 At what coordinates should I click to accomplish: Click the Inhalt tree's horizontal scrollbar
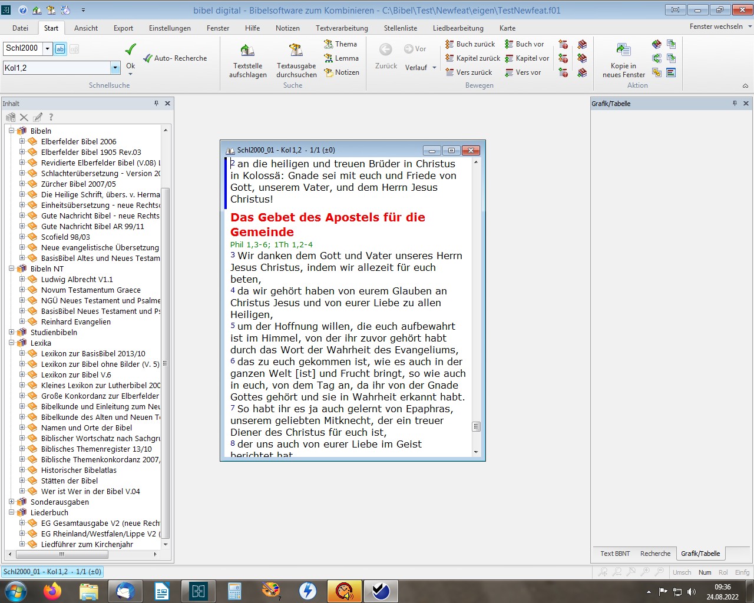click(61, 554)
